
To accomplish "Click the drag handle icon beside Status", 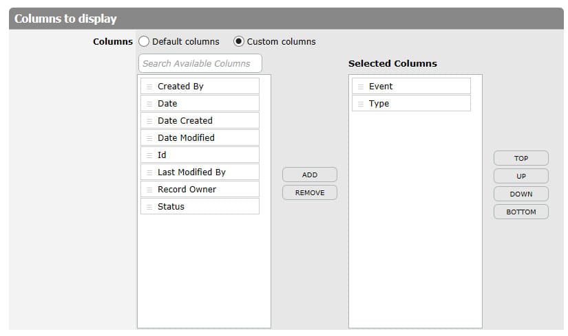I will point(149,207).
